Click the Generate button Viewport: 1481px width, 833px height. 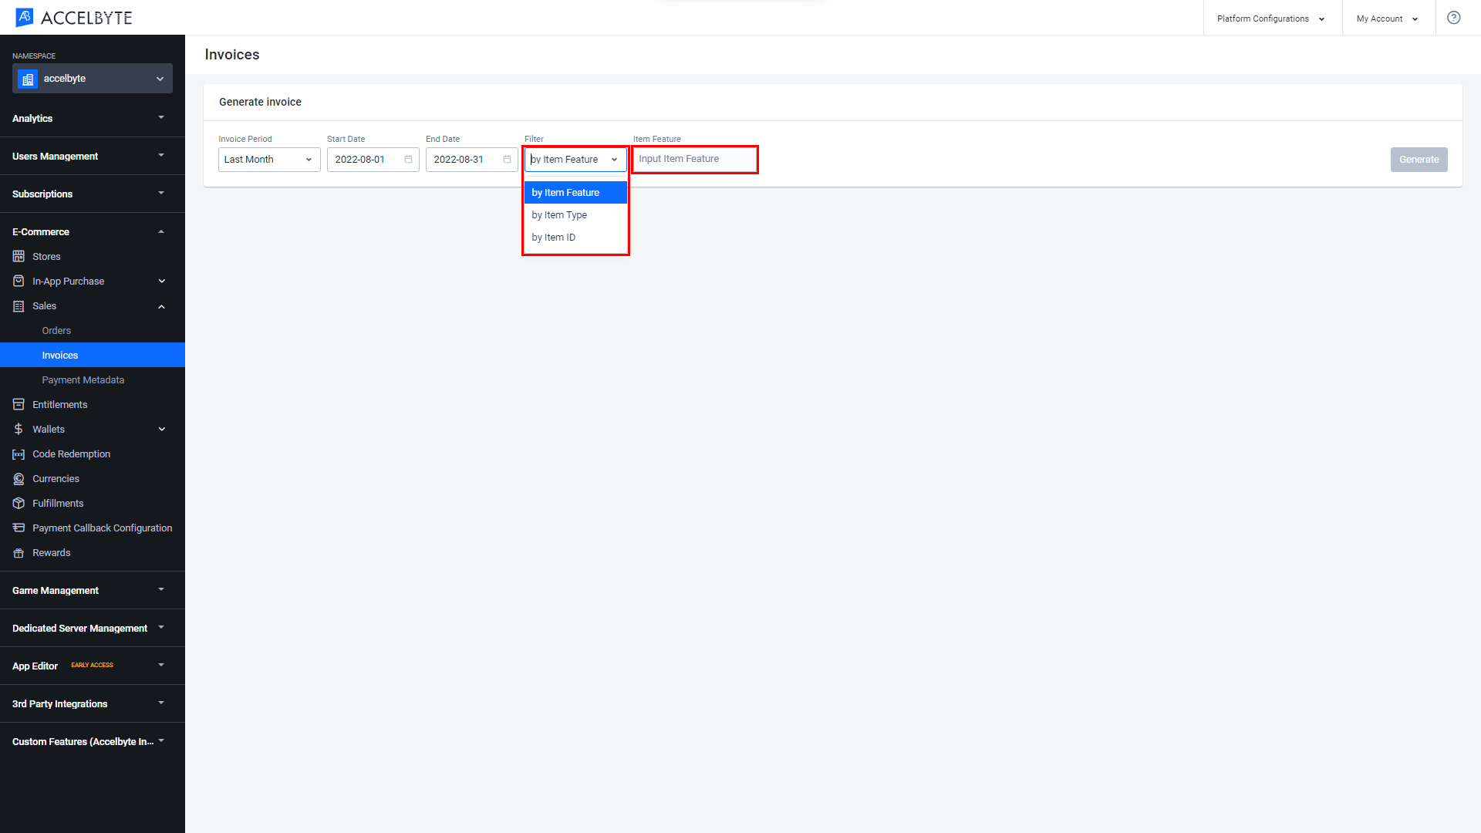(1419, 159)
